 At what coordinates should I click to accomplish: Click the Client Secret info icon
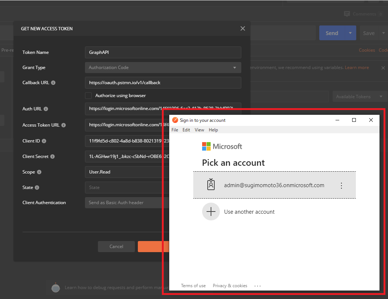click(52, 157)
